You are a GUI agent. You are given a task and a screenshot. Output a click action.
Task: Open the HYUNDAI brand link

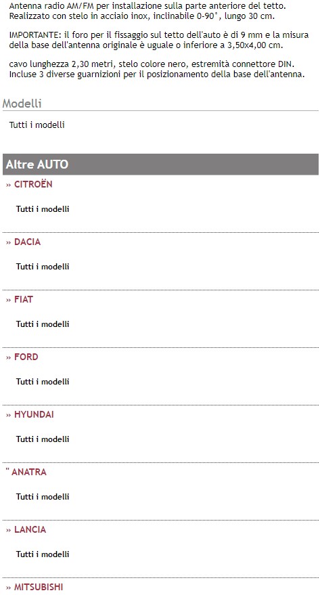click(x=34, y=415)
